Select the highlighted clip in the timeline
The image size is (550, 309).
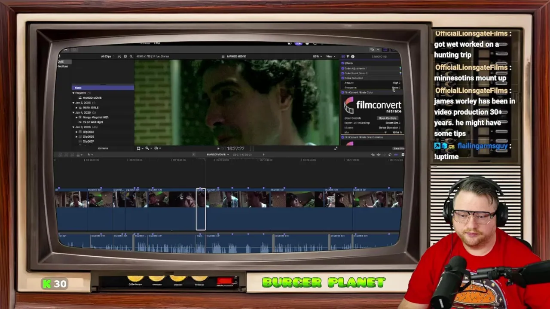(x=201, y=209)
